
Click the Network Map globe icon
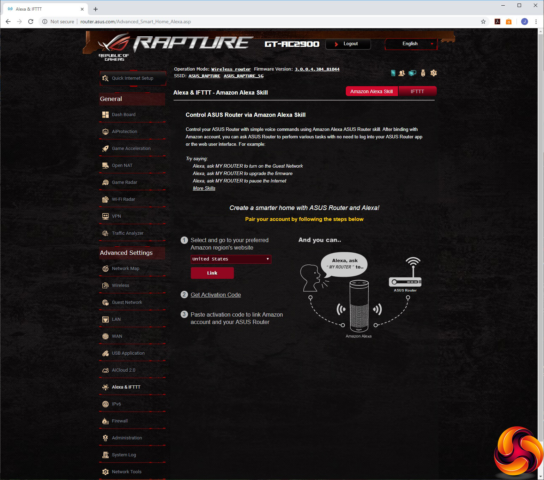pyautogui.click(x=105, y=269)
